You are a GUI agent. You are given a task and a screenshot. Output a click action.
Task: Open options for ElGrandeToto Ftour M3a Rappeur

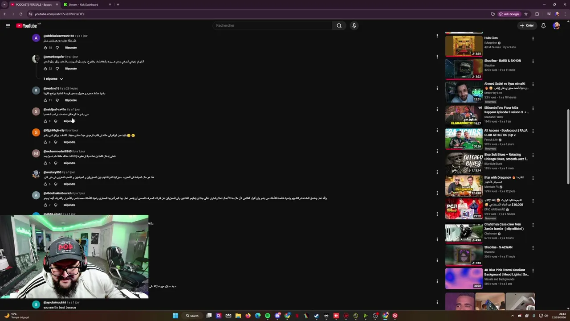[533, 108]
